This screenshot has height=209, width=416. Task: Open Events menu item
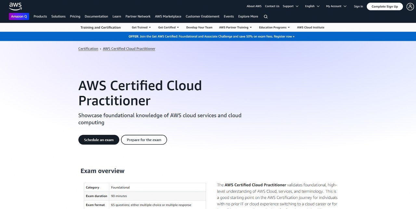click(x=229, y=17)
